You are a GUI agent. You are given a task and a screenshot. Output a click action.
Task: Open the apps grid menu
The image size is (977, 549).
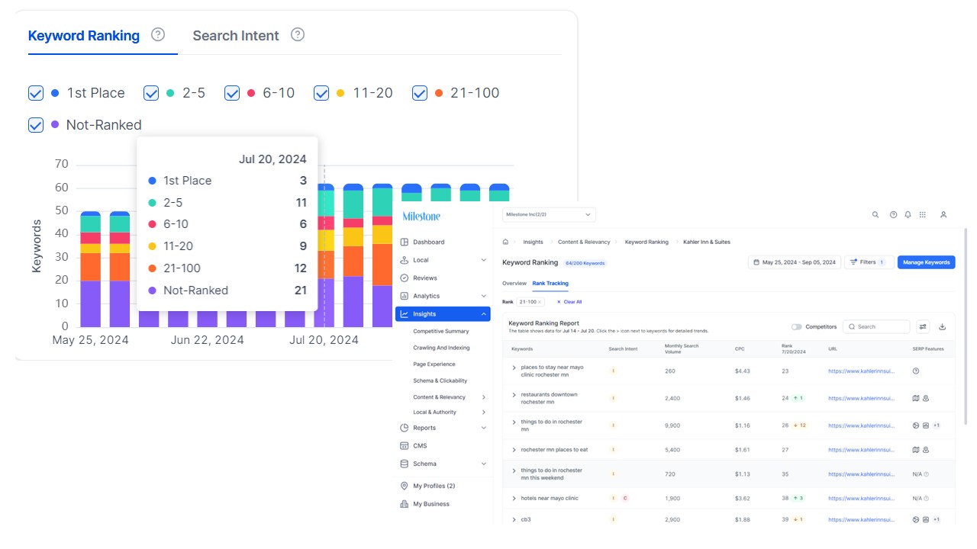click(x=923, y=215)
